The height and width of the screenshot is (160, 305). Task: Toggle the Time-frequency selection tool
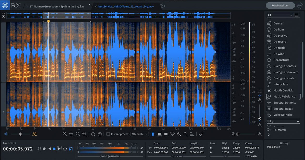[x=159, y=134]
